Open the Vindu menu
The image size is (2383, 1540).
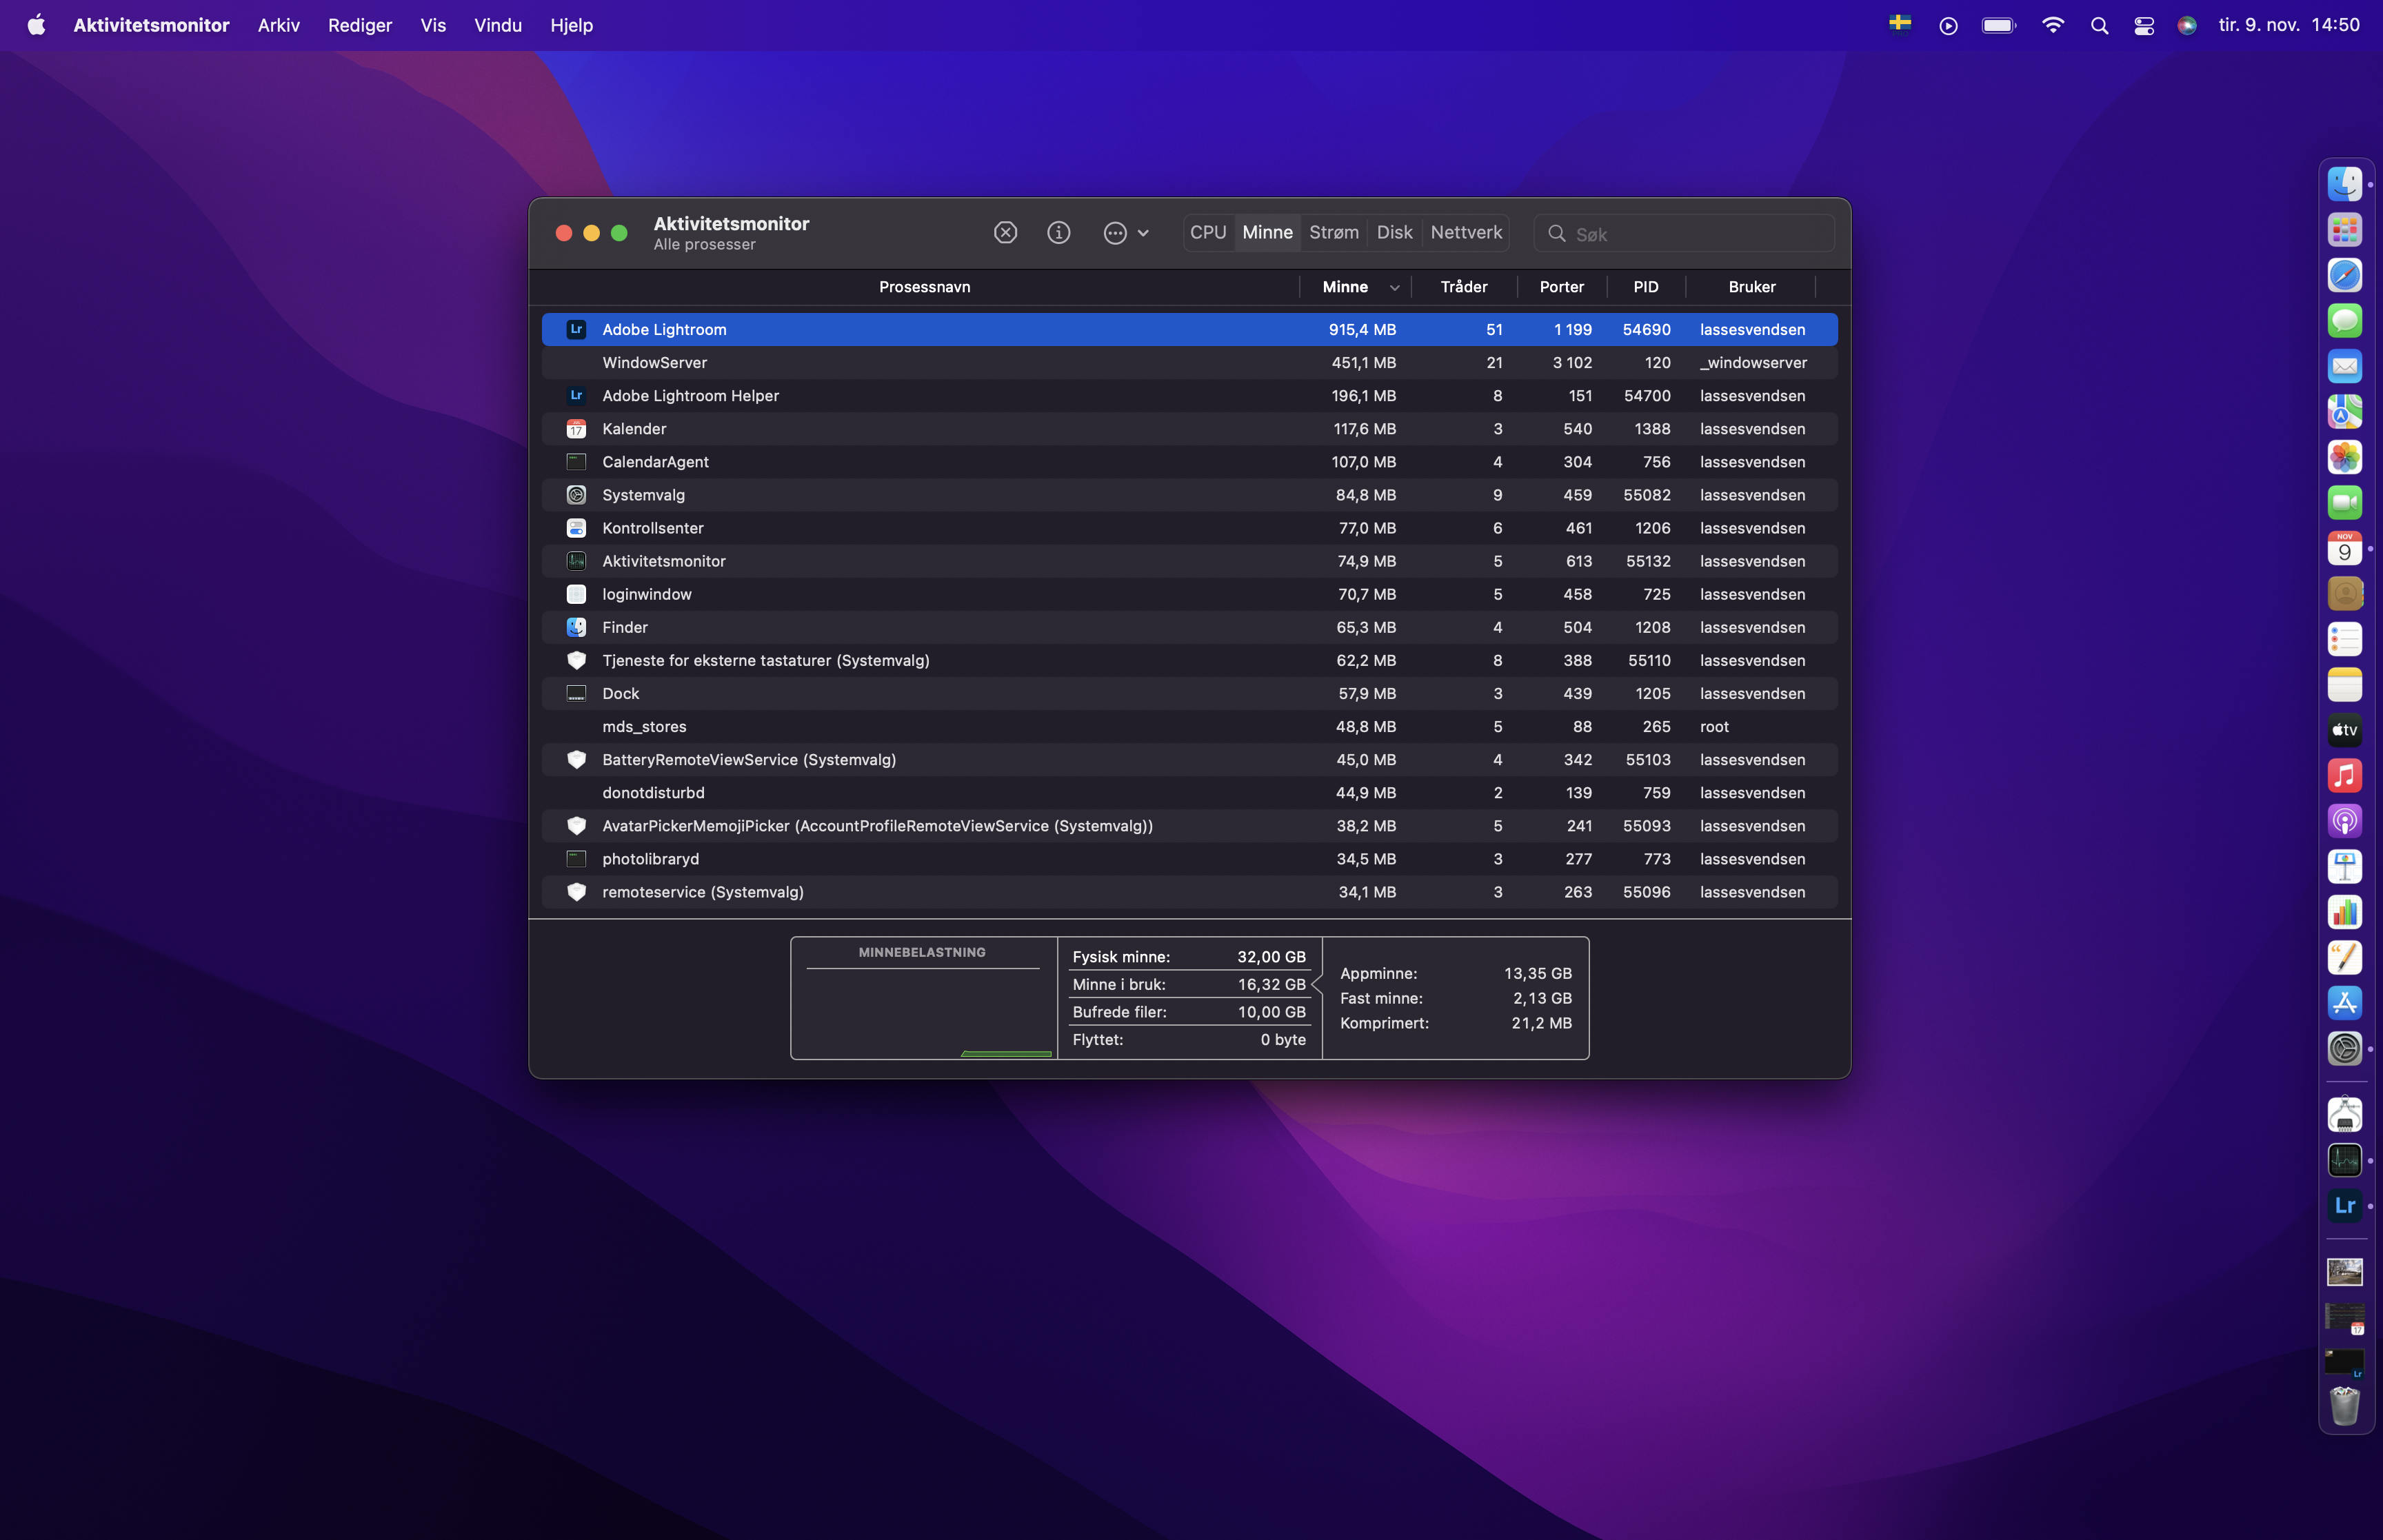click(x=498, y=25)
